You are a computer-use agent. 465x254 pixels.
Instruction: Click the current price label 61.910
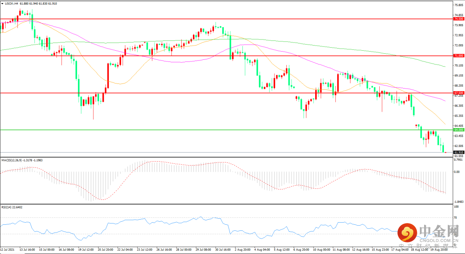(459, 152)
